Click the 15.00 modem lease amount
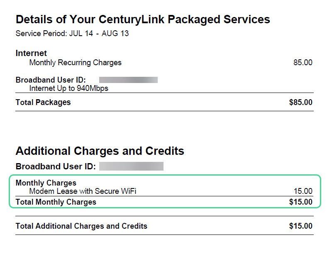Viewport: 332px width, 259px height. point(303,191)
